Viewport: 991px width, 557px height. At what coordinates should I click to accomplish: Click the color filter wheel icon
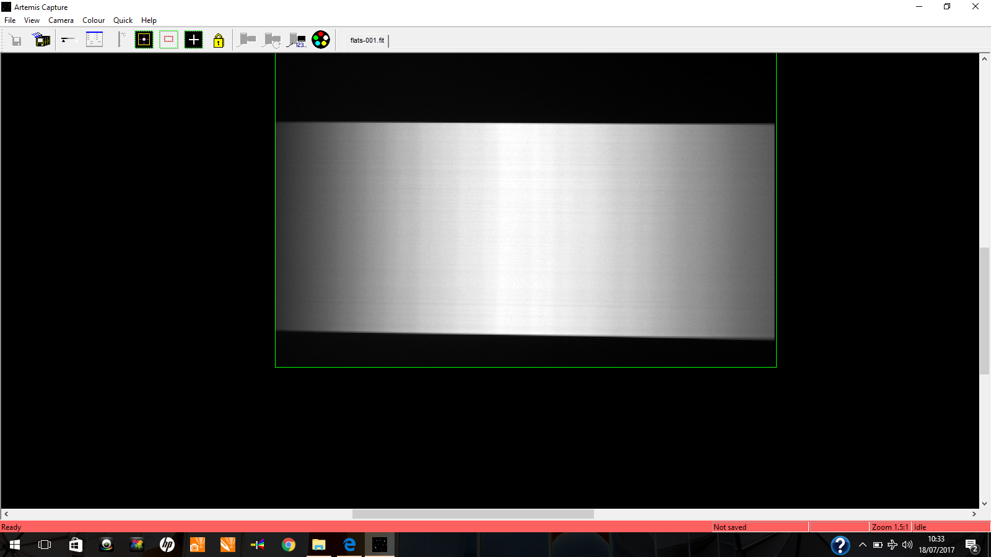pyautogui.click(x=321, y=40)
